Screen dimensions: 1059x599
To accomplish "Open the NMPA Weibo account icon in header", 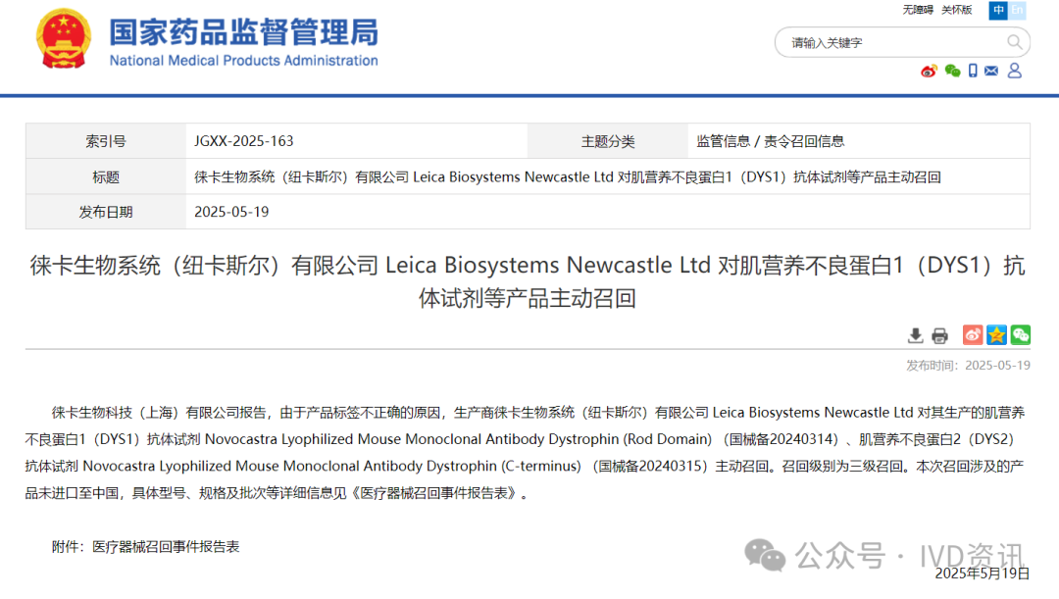I will tap(928, 71).
